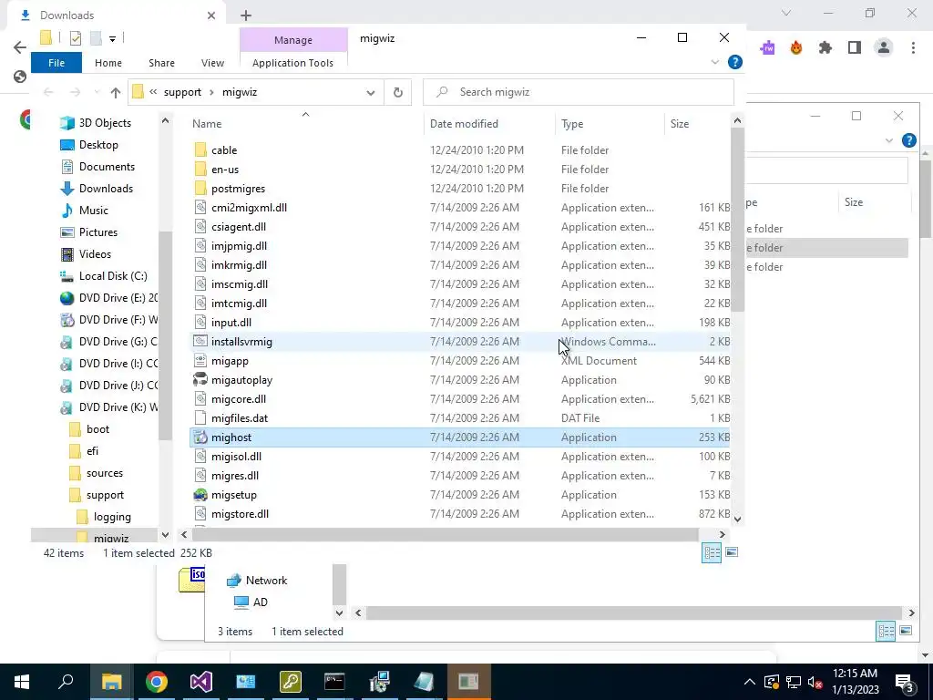Image resolution: width=933 pixels, height=700 pixels.
Task: Sort by the Type column header
Action: [572, 124]
